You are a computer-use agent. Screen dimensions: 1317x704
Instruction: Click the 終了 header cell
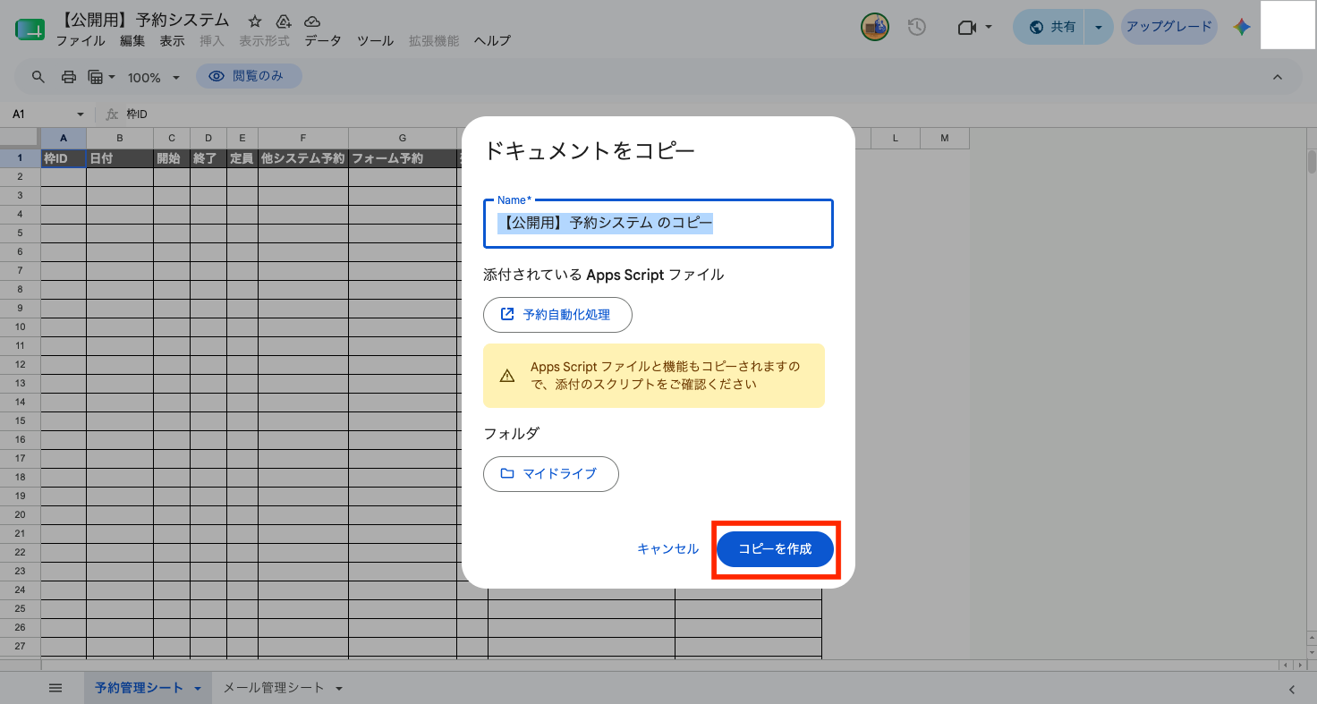point(208,158)
